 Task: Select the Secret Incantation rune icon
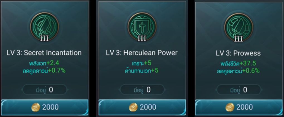point(44,27)
